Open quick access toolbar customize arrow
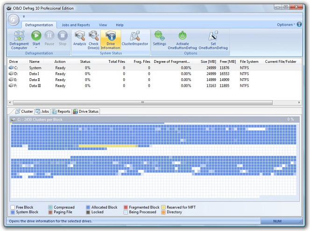310x231 pixels. pos(24,16)
